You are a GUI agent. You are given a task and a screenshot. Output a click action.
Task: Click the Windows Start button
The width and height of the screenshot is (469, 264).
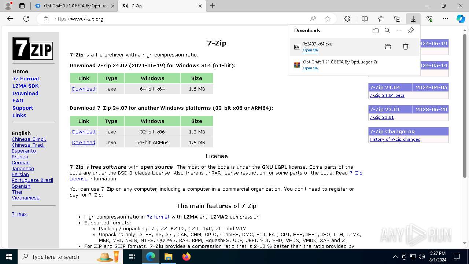tap(9, 257)
